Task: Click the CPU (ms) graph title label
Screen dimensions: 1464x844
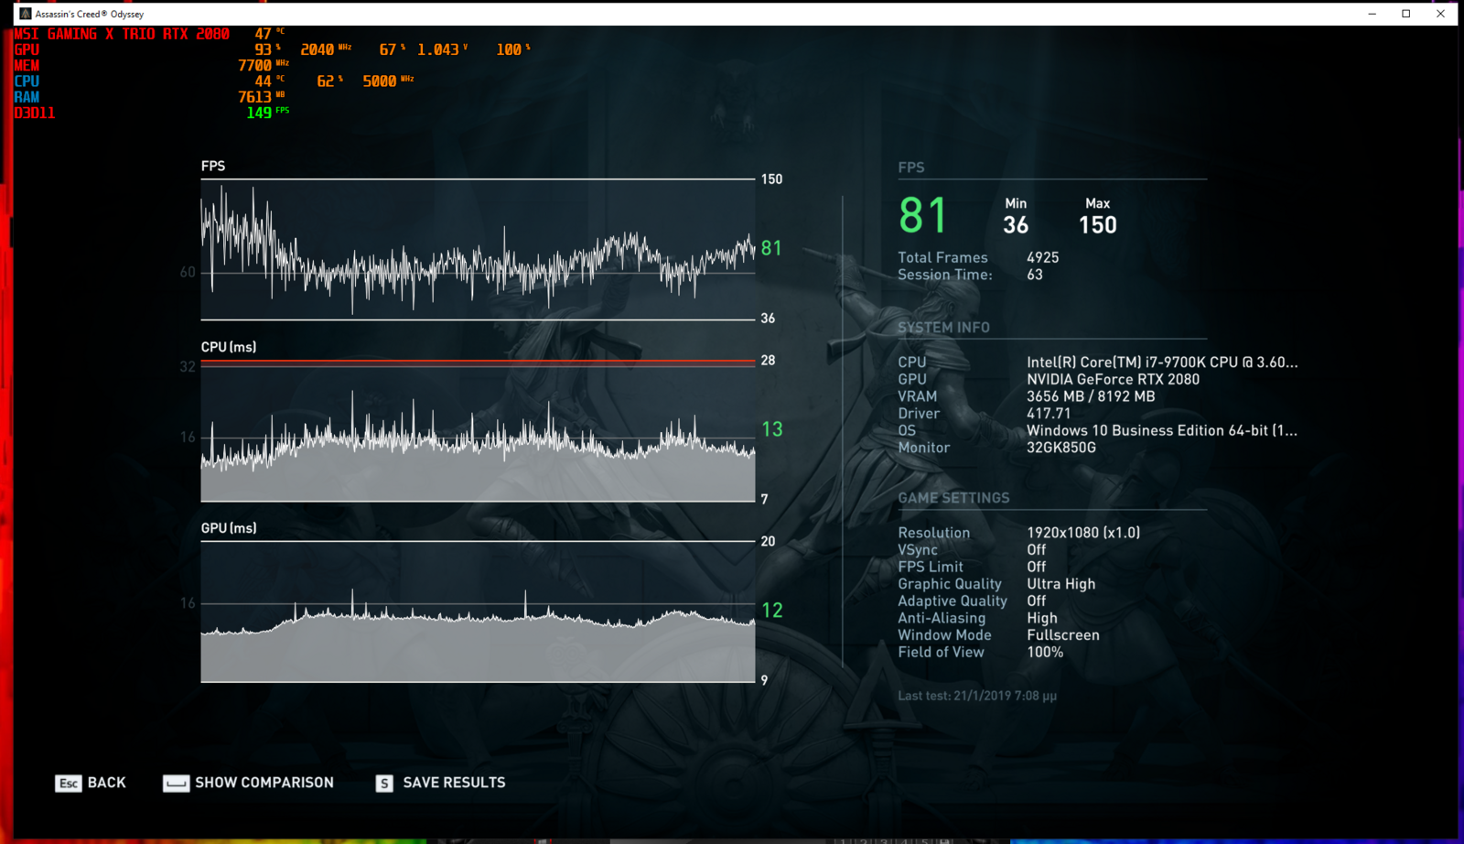Action: [229, 347]
